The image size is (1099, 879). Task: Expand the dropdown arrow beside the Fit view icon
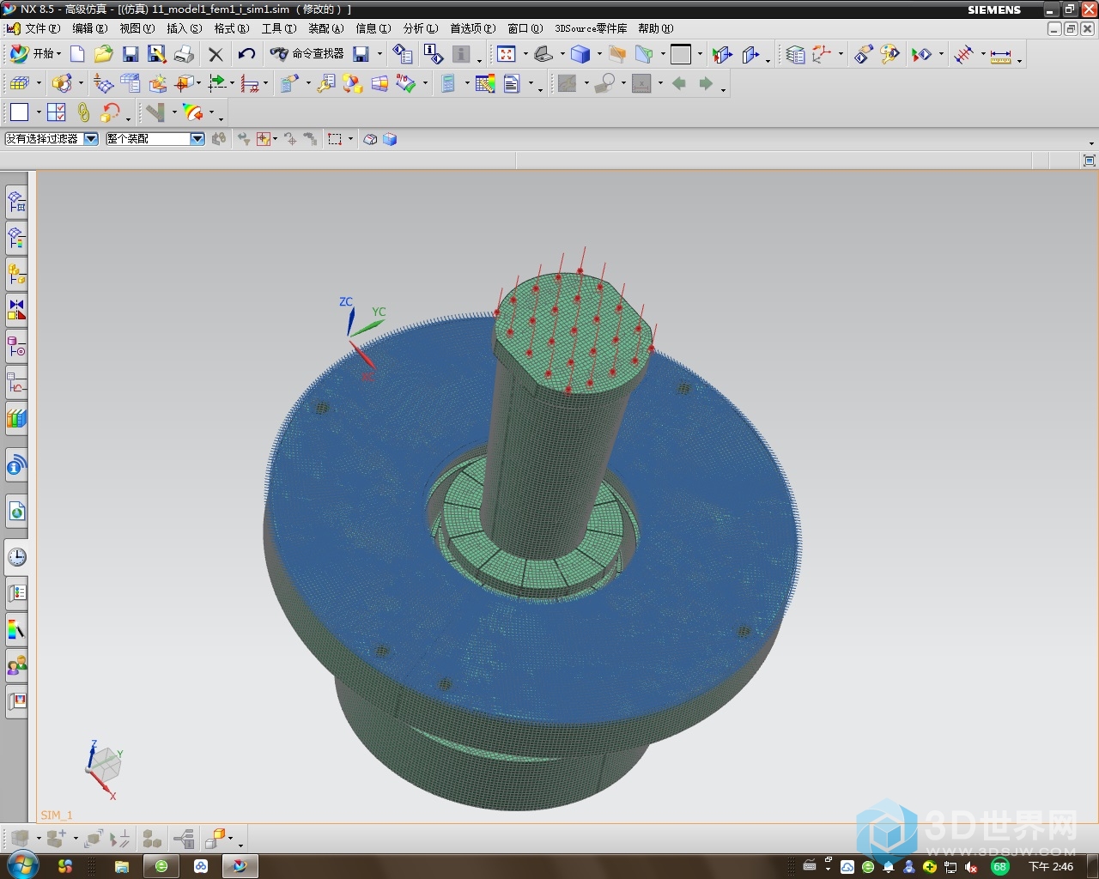(x=525, y=54)
